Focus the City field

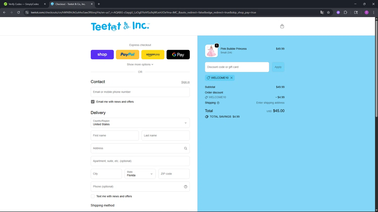pyautogui.click(x=106, y=174)
